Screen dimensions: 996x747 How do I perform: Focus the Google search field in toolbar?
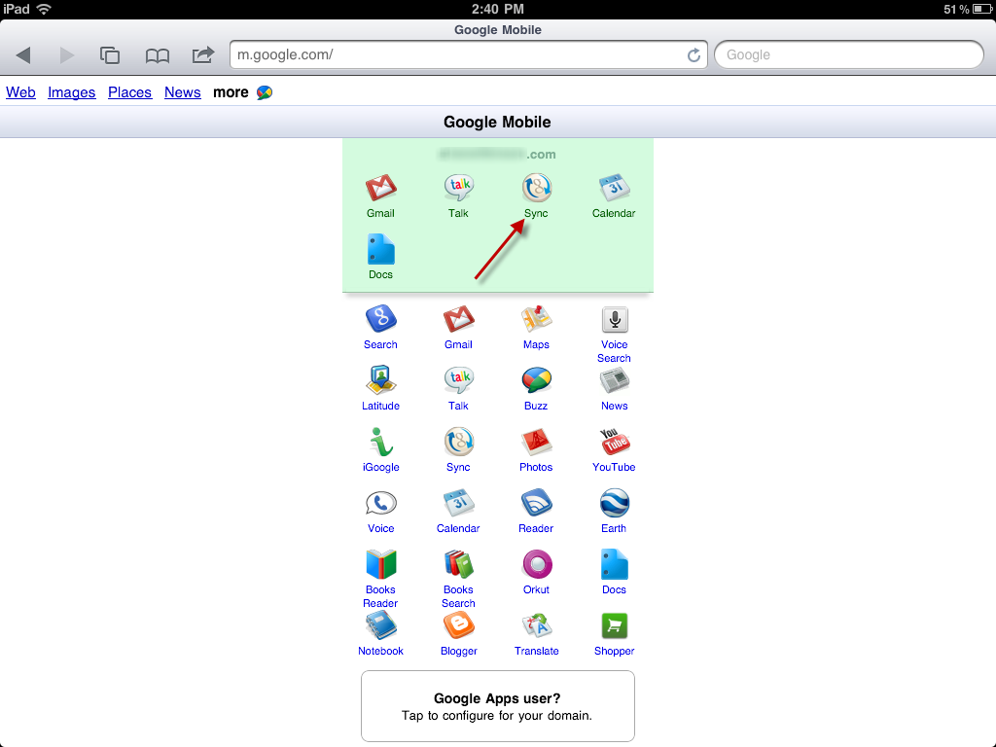(x=848, y=54)
